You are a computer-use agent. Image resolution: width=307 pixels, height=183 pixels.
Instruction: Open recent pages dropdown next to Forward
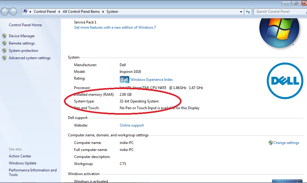(19, 12)
